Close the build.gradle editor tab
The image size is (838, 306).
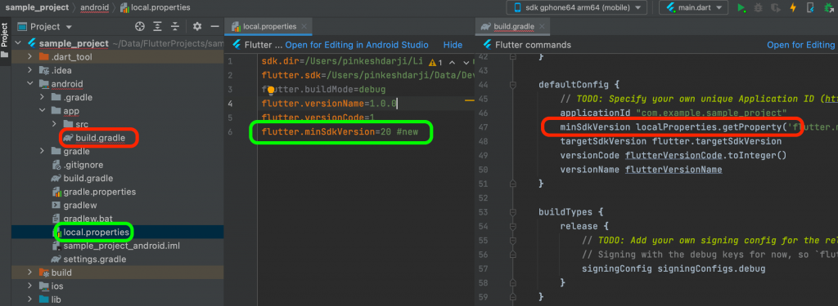[x=542, y=27]
